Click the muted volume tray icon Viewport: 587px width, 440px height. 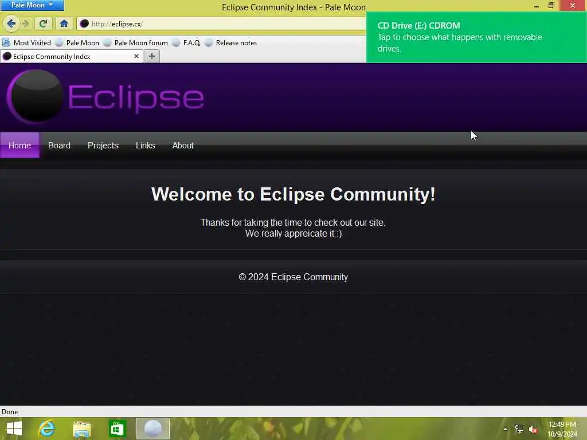pos(533,429)
